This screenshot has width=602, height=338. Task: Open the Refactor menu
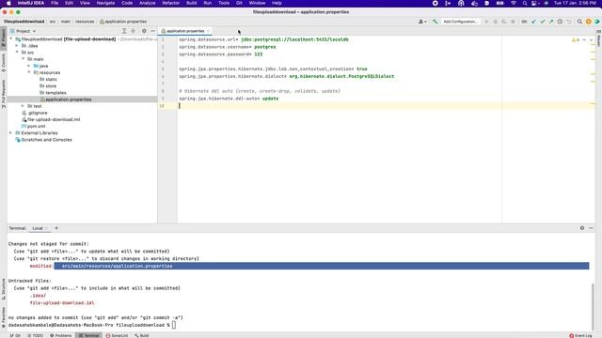click(x=171, y=3)
